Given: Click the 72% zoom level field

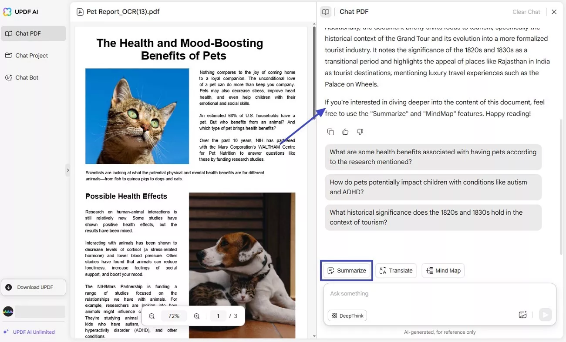Looking at the screenshot, I should click(x=174, y=316).
